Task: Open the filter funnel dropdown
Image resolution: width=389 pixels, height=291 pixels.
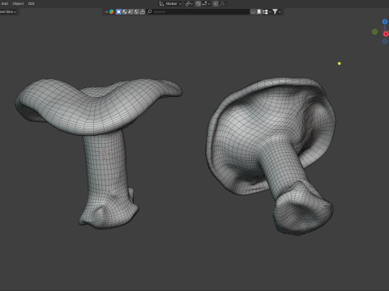Action: click(x=276, y=11)
